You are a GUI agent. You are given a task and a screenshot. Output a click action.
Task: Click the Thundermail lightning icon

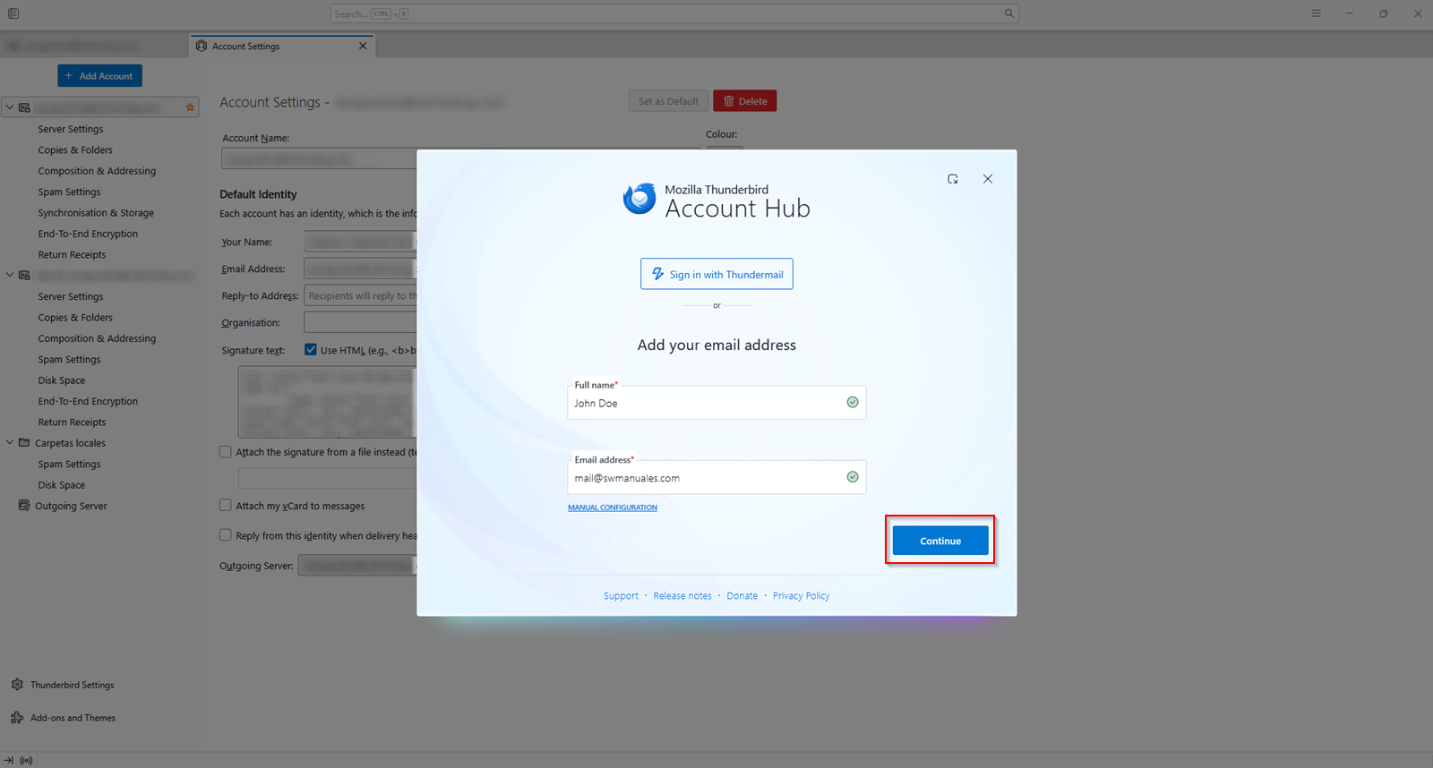tap(658, 274)
